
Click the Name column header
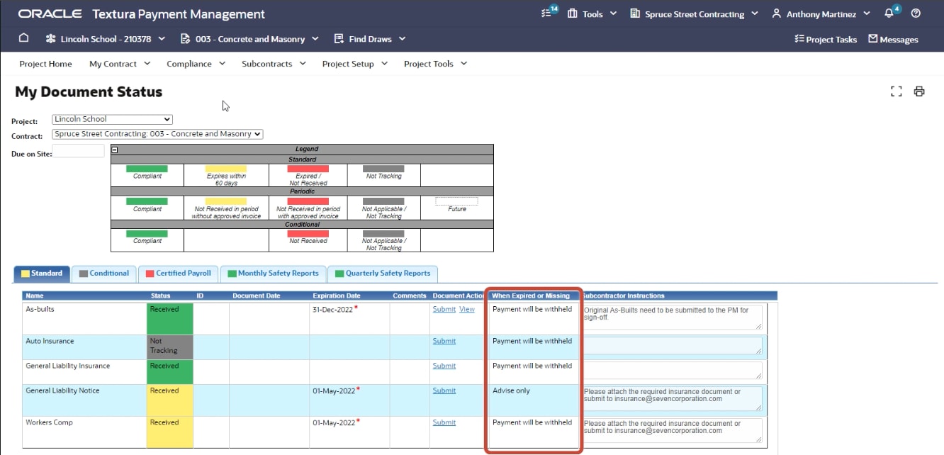point(35,296)
